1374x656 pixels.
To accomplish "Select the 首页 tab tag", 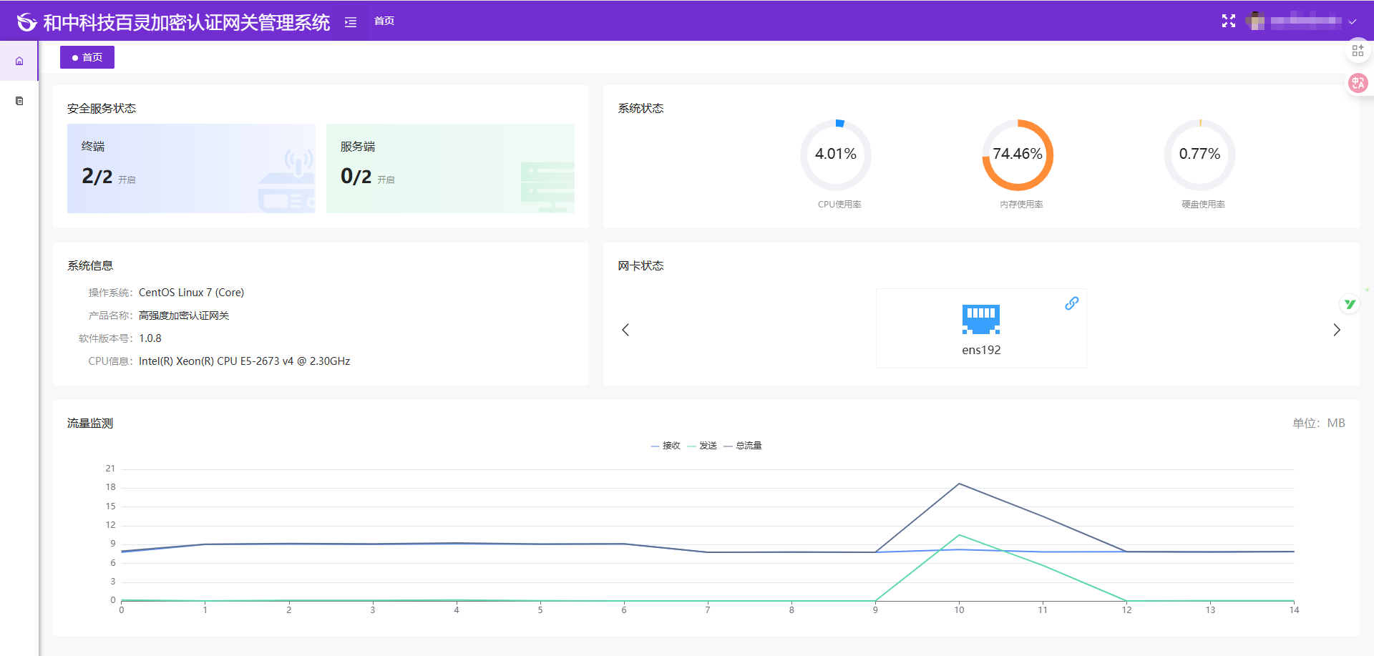I will tap(87, 57).
